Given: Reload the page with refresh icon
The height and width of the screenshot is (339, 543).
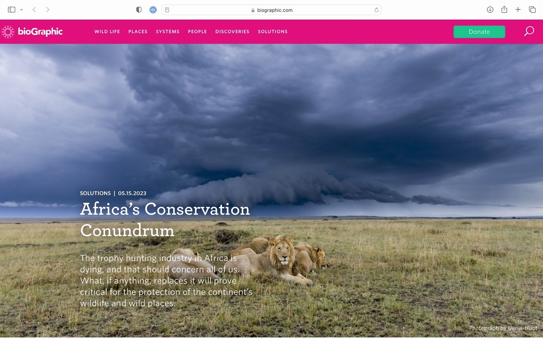Looking at the screenshot, I should 376,10.
